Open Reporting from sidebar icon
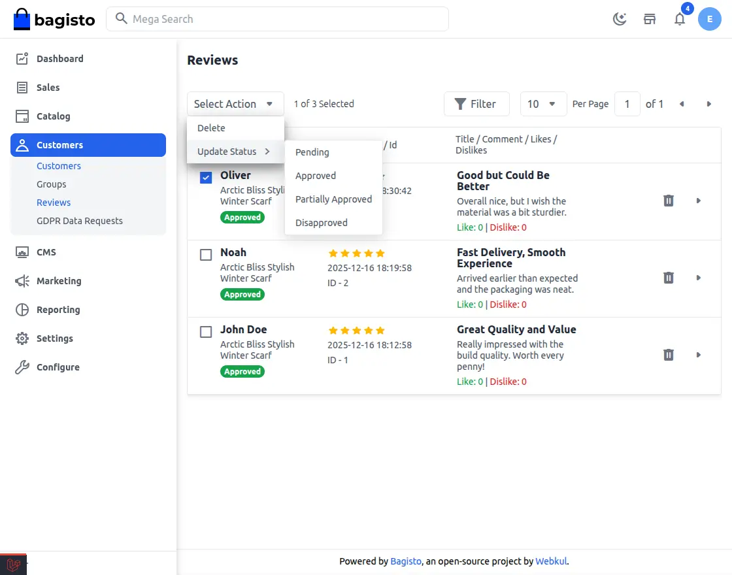This screenshot has width=732, height=575. pos(22,310)
